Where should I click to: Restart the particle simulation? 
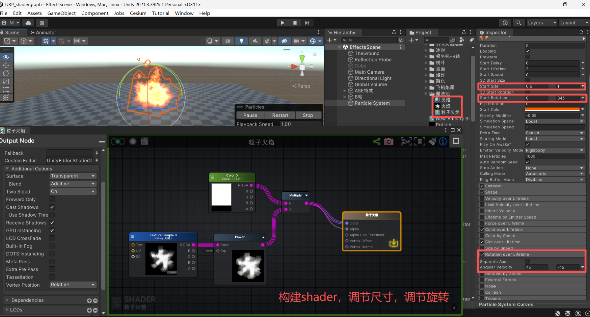(280, 115)
